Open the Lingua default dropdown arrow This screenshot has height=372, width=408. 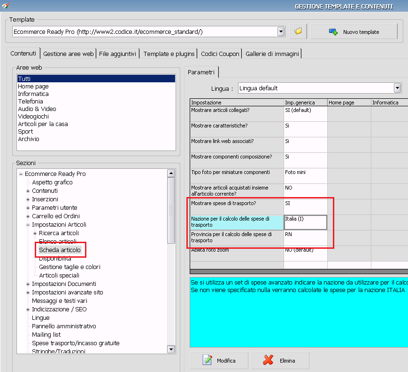(x=397, y=88)
